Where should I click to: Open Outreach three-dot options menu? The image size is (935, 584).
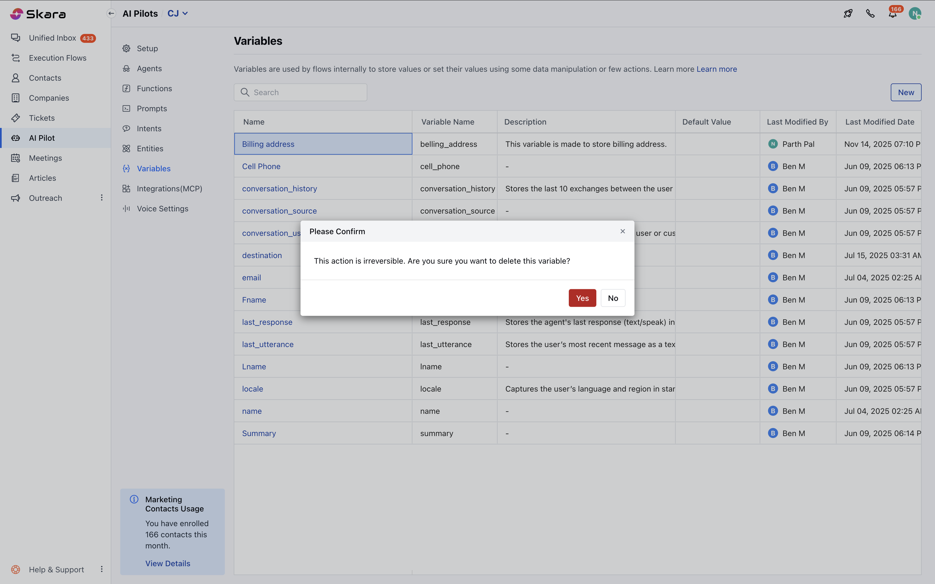[102, 198]
